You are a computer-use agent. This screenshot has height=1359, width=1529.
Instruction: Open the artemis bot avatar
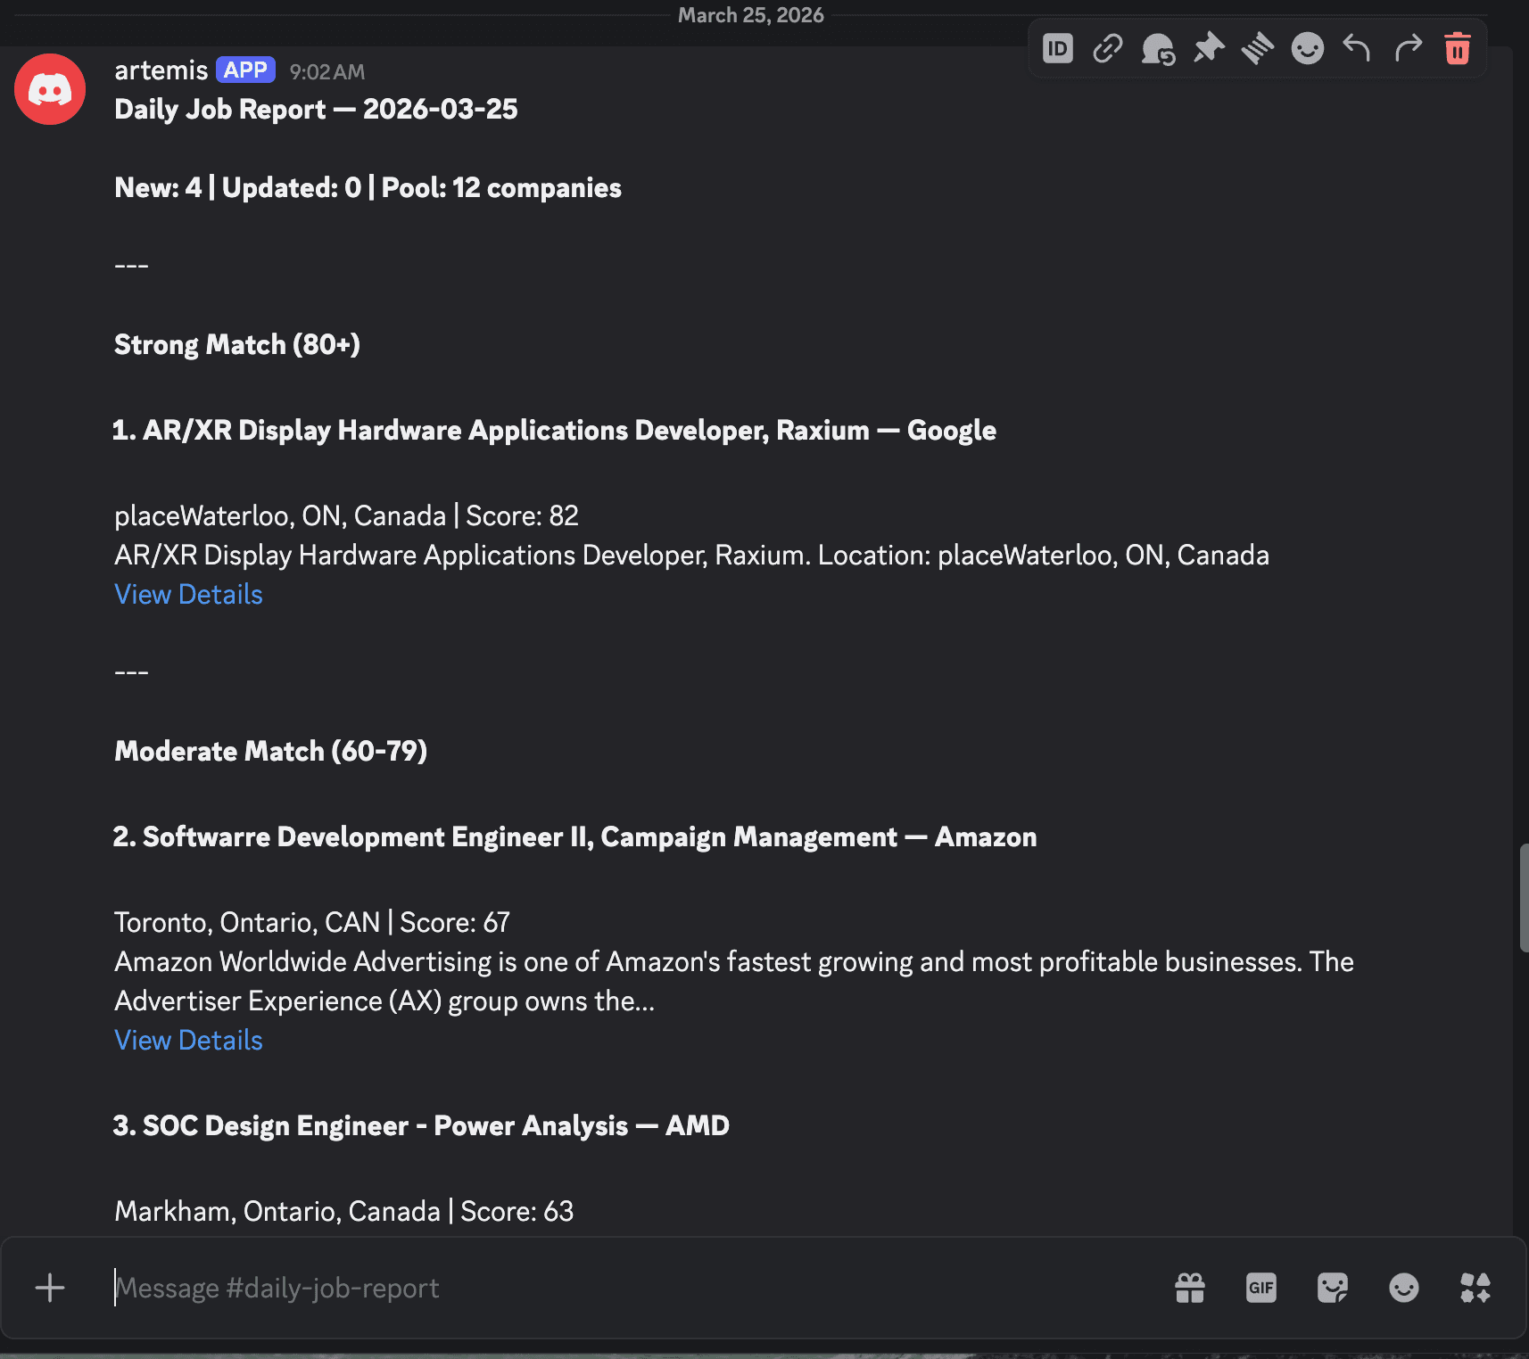[50, 89]
